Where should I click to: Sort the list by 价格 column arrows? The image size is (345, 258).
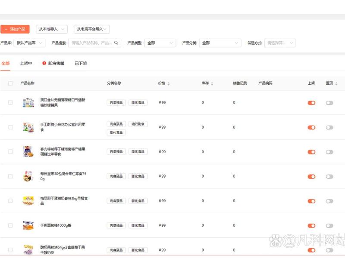click(169, 83)
